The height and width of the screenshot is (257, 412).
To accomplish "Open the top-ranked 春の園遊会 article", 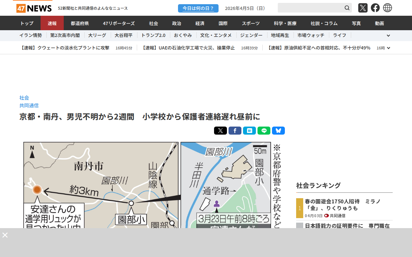I will [x=342, y=205].
